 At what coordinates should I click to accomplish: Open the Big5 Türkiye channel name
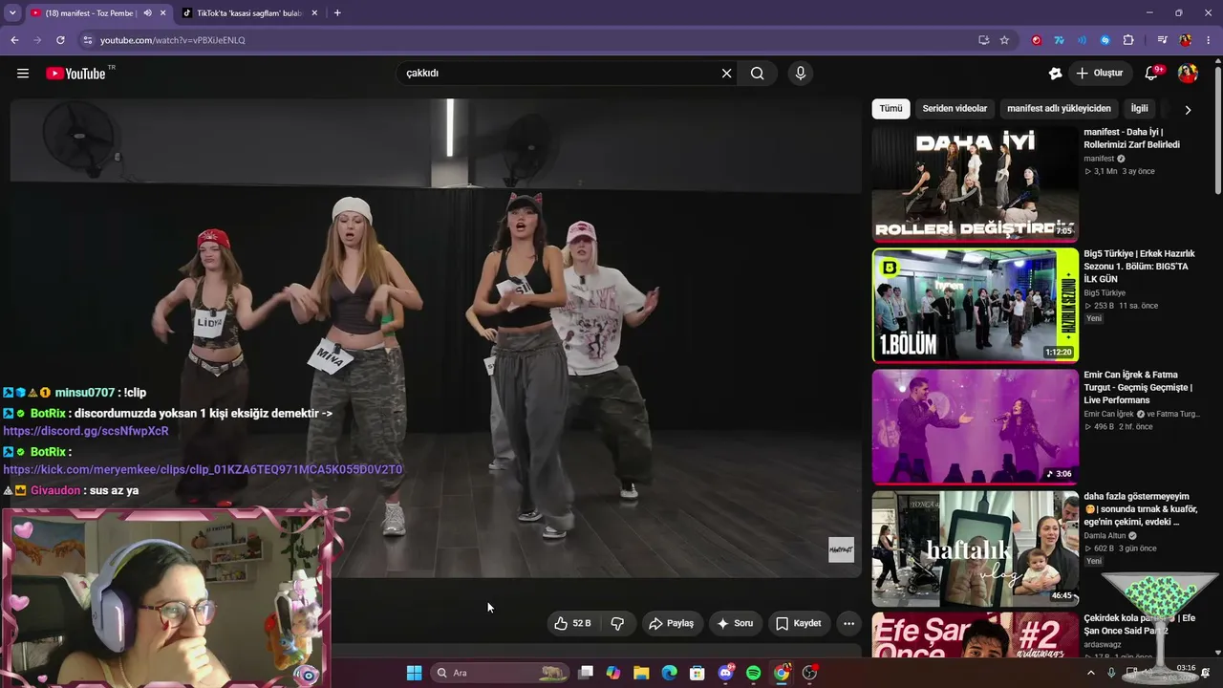(1105, 293)
